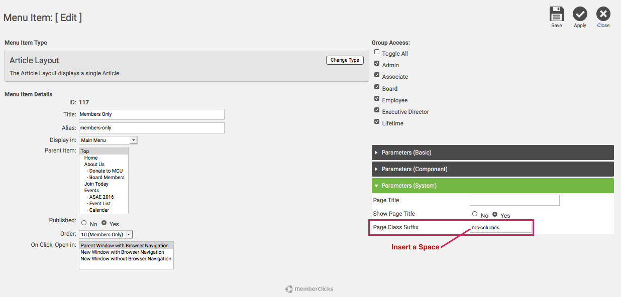Click the Change Type button
This screenshot has height=297, width=621.
click(345, 60)
